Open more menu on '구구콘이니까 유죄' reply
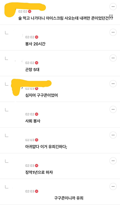The height and width of the screenshot is (205, 120). pos(113,186)
